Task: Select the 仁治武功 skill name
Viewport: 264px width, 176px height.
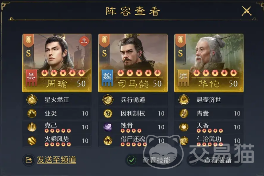Action: tap(209, 139)
